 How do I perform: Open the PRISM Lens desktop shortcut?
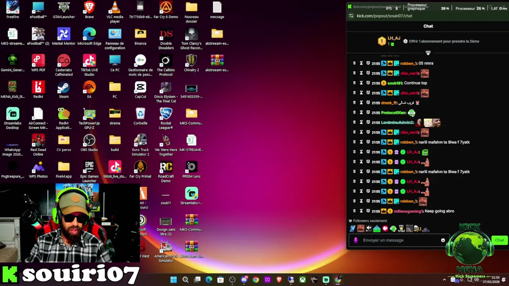[x=191, y=170]
